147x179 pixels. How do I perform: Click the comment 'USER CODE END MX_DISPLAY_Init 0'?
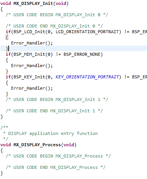point(54,26)
